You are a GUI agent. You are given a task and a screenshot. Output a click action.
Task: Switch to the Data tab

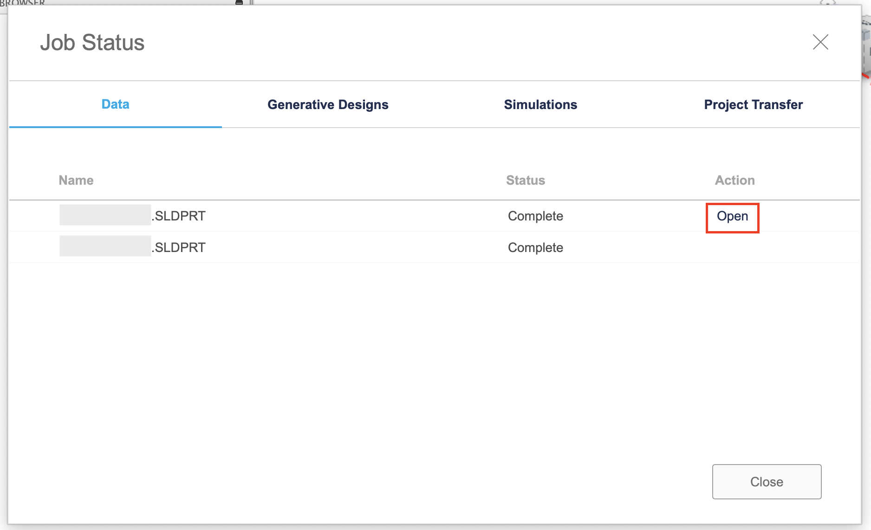click(x=115, y=104)
